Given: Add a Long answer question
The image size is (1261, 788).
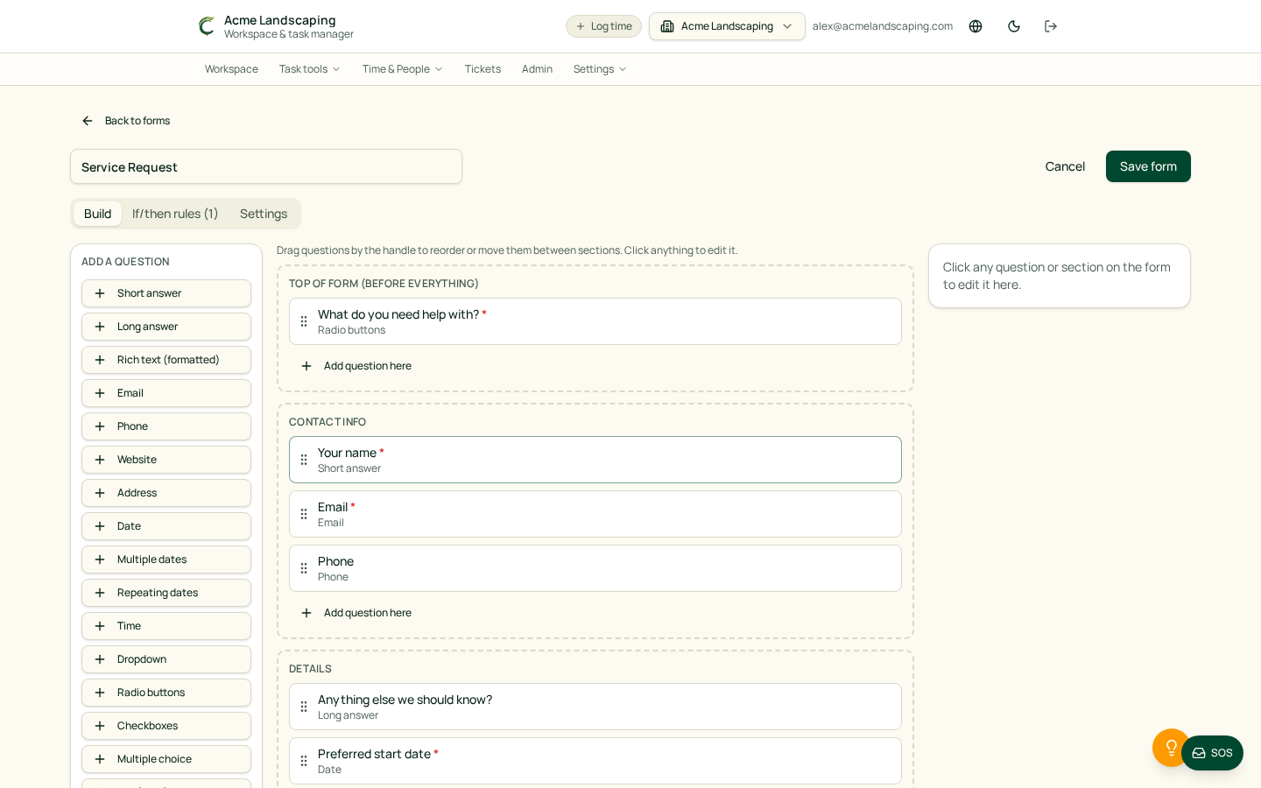Looking at the screenshot, I should (x=166, y=327).
